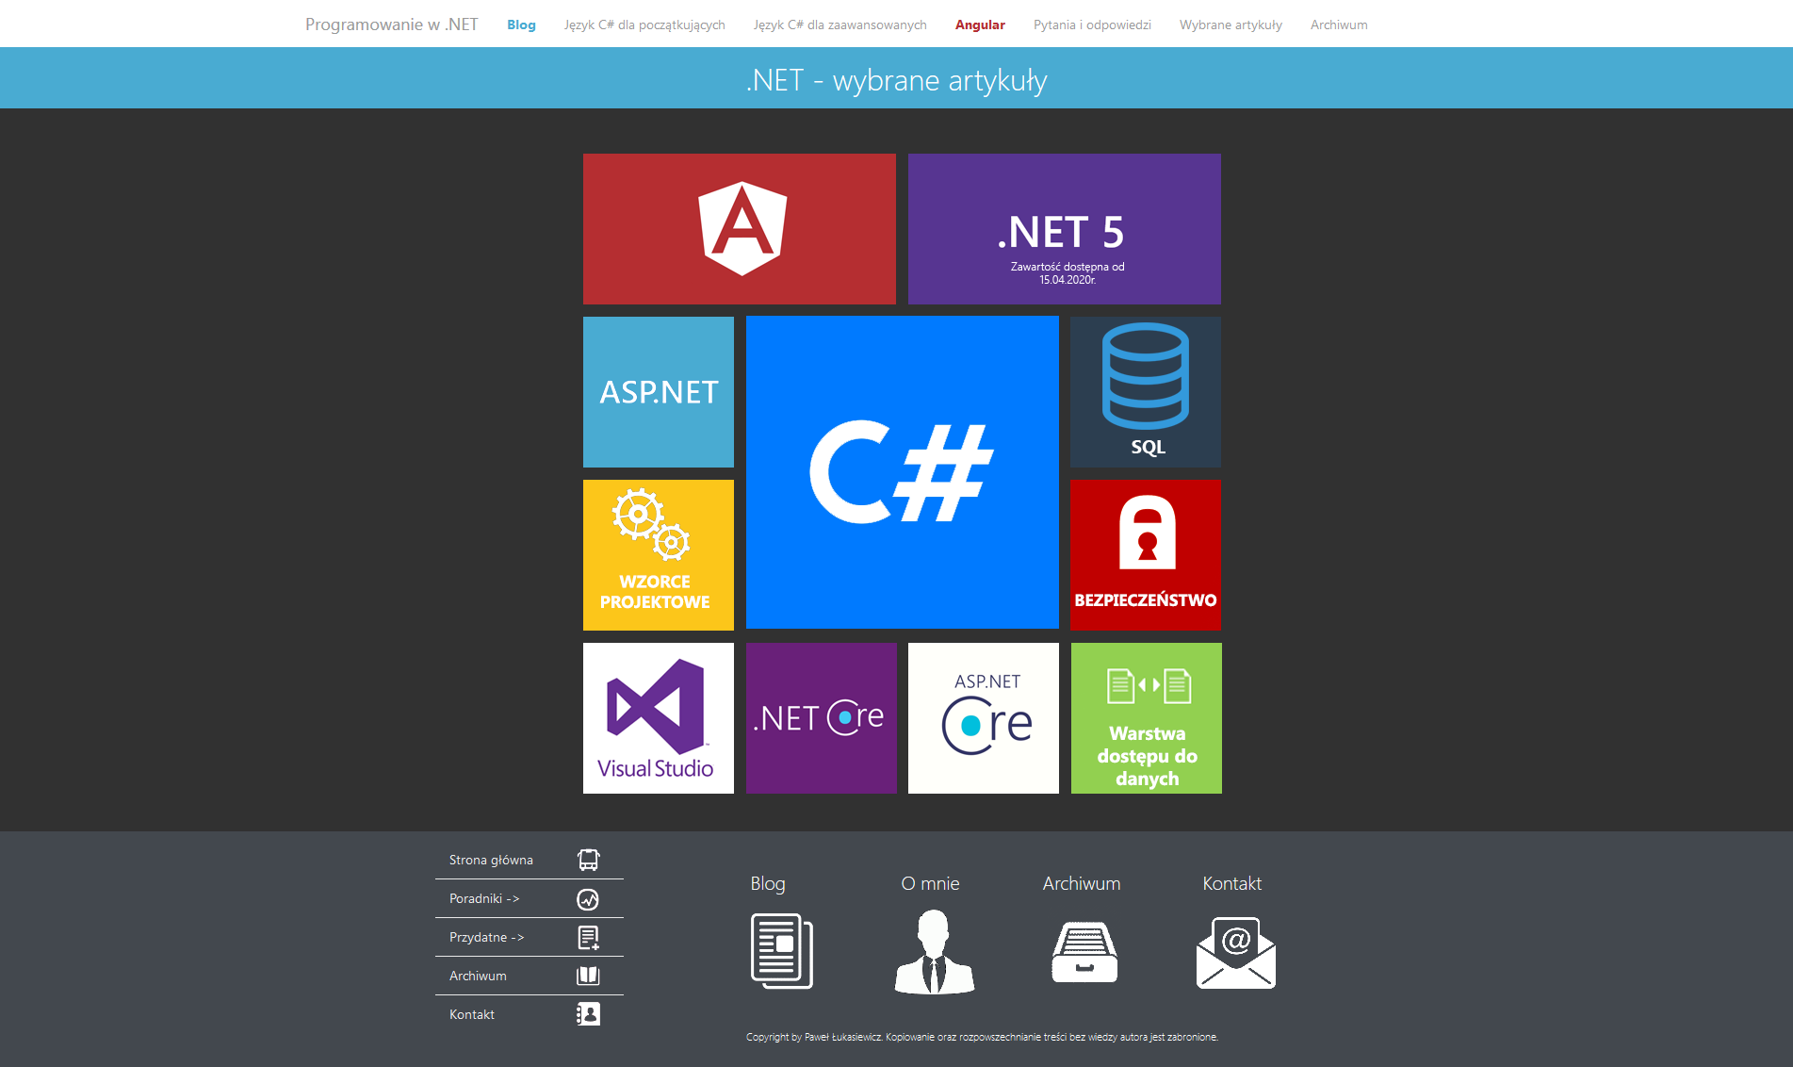Click the O mnie heading link in footer
This screenshot has width=1793, height=1067.
(930, 883)
